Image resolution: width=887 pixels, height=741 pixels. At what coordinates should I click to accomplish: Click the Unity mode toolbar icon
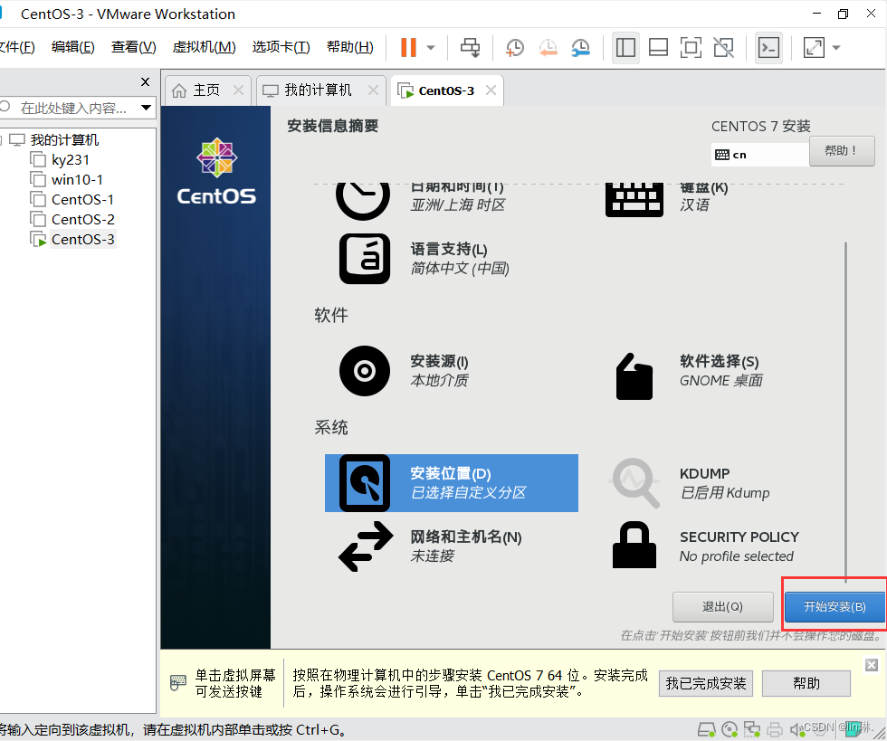[x=723, y=48]
